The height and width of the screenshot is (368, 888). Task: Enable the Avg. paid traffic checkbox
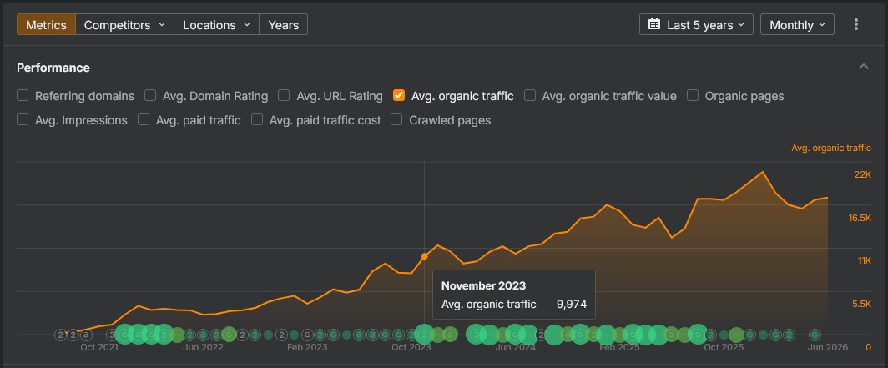coord(144,119)
